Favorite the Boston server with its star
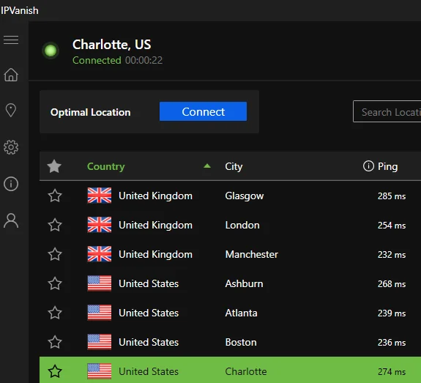The image size is (421, 383). 55,342
